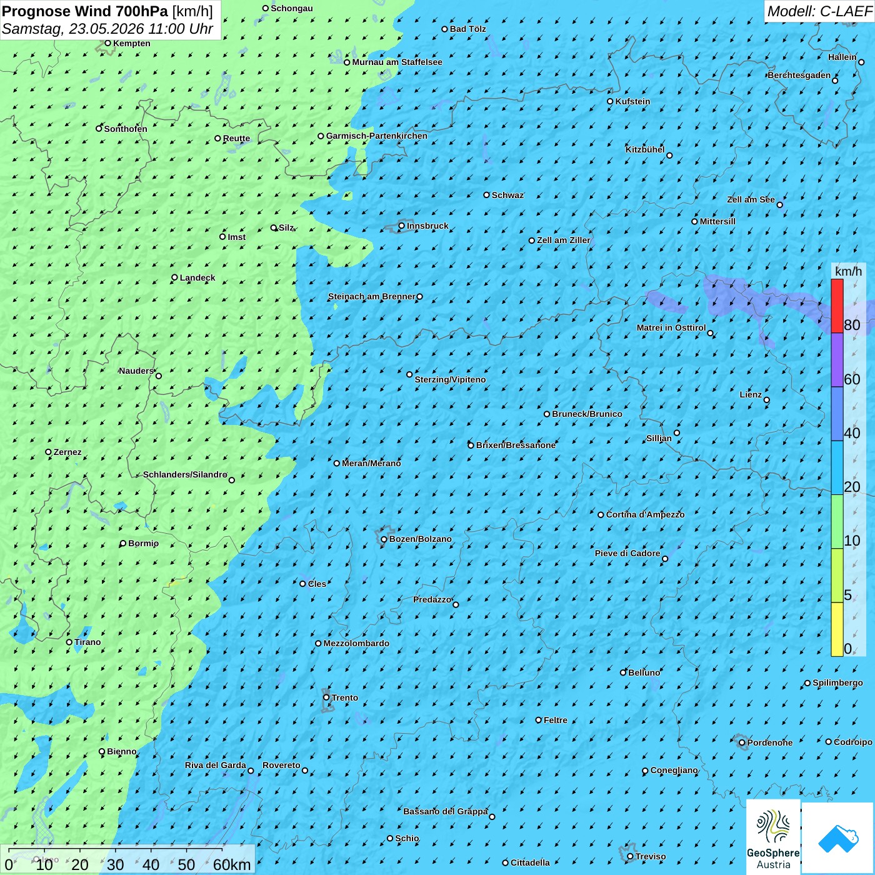Click the blue cloud logo icon
Viewport: 875px width, 875px height.
pyautogui.click(x=838, y=838)
